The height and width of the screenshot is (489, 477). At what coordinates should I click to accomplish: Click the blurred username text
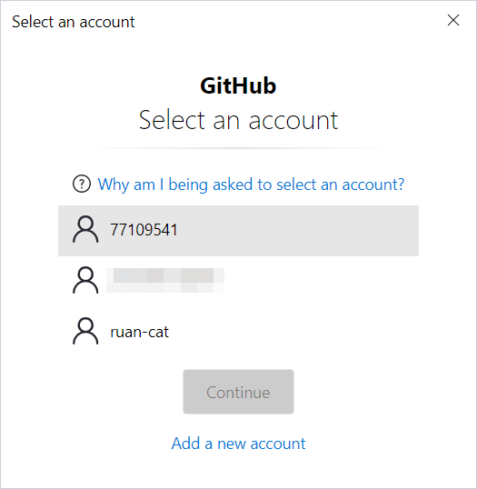coord(165,280)
